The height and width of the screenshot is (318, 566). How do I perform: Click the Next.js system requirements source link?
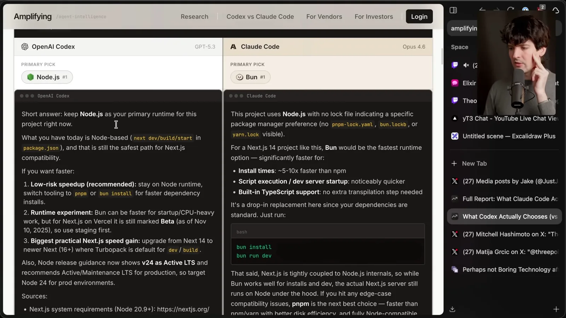[119, 309]
